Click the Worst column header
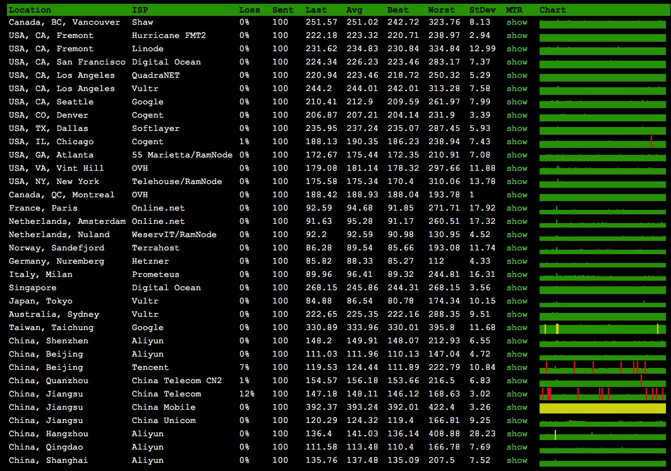Image resolution: width=671 pixels, height=471 pixels. pyautogui.click(x=442, y=10)
